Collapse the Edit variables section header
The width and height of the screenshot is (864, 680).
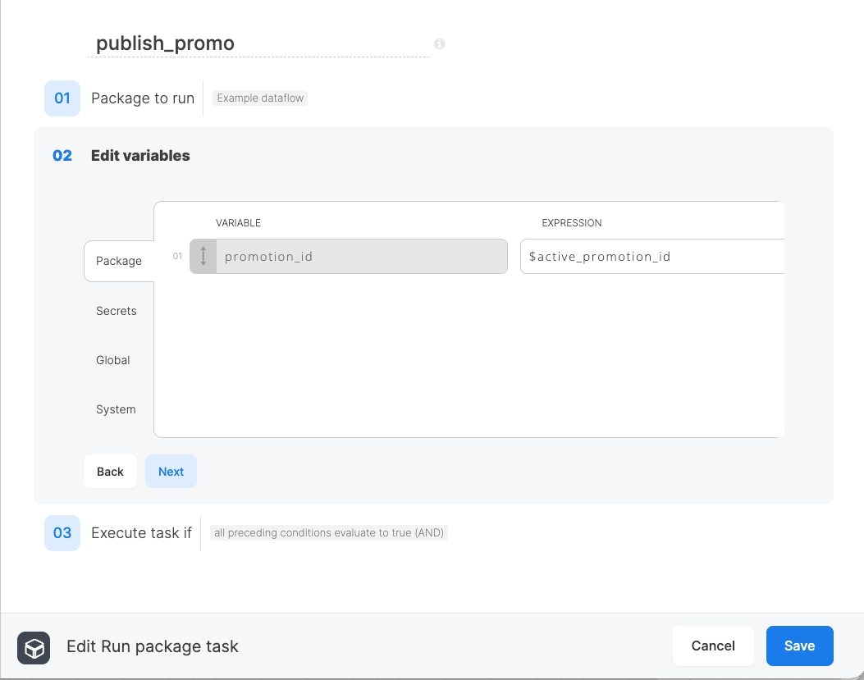(140, 156)
